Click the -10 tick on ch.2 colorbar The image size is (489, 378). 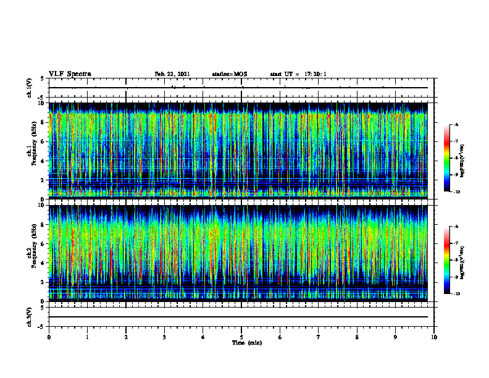click(456, 294)
